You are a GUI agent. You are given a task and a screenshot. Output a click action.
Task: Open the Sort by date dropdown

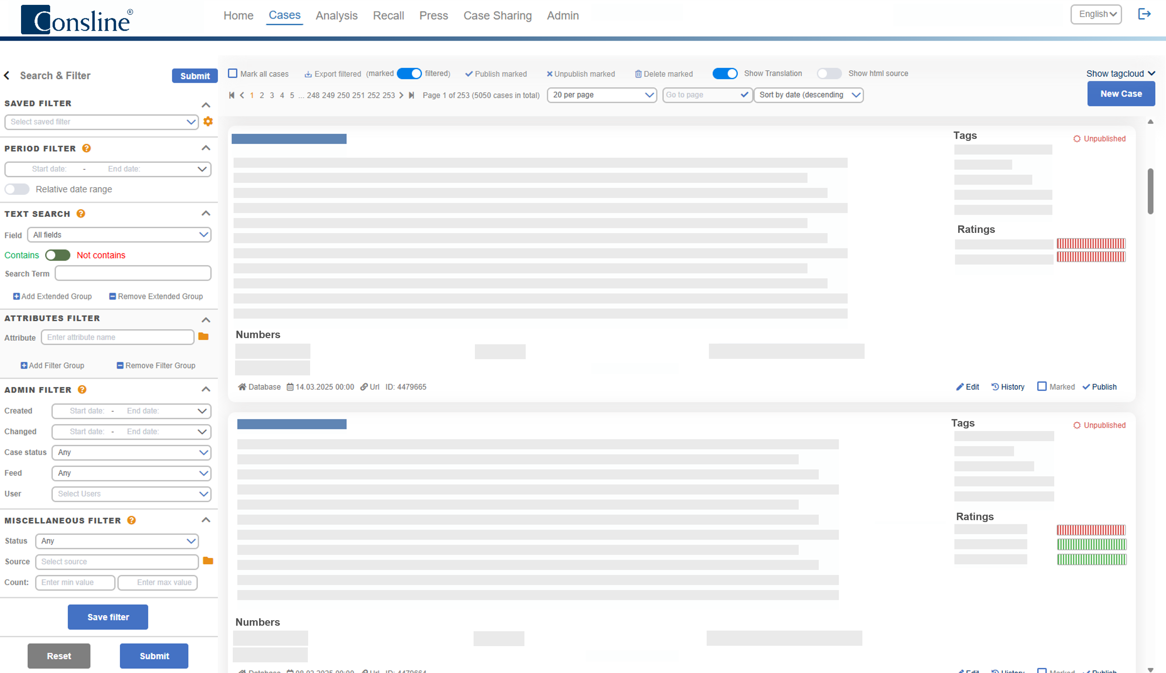[x=808, y=95]
